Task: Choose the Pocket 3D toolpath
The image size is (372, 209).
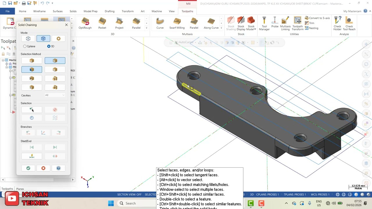Action: tap(102, 23)
